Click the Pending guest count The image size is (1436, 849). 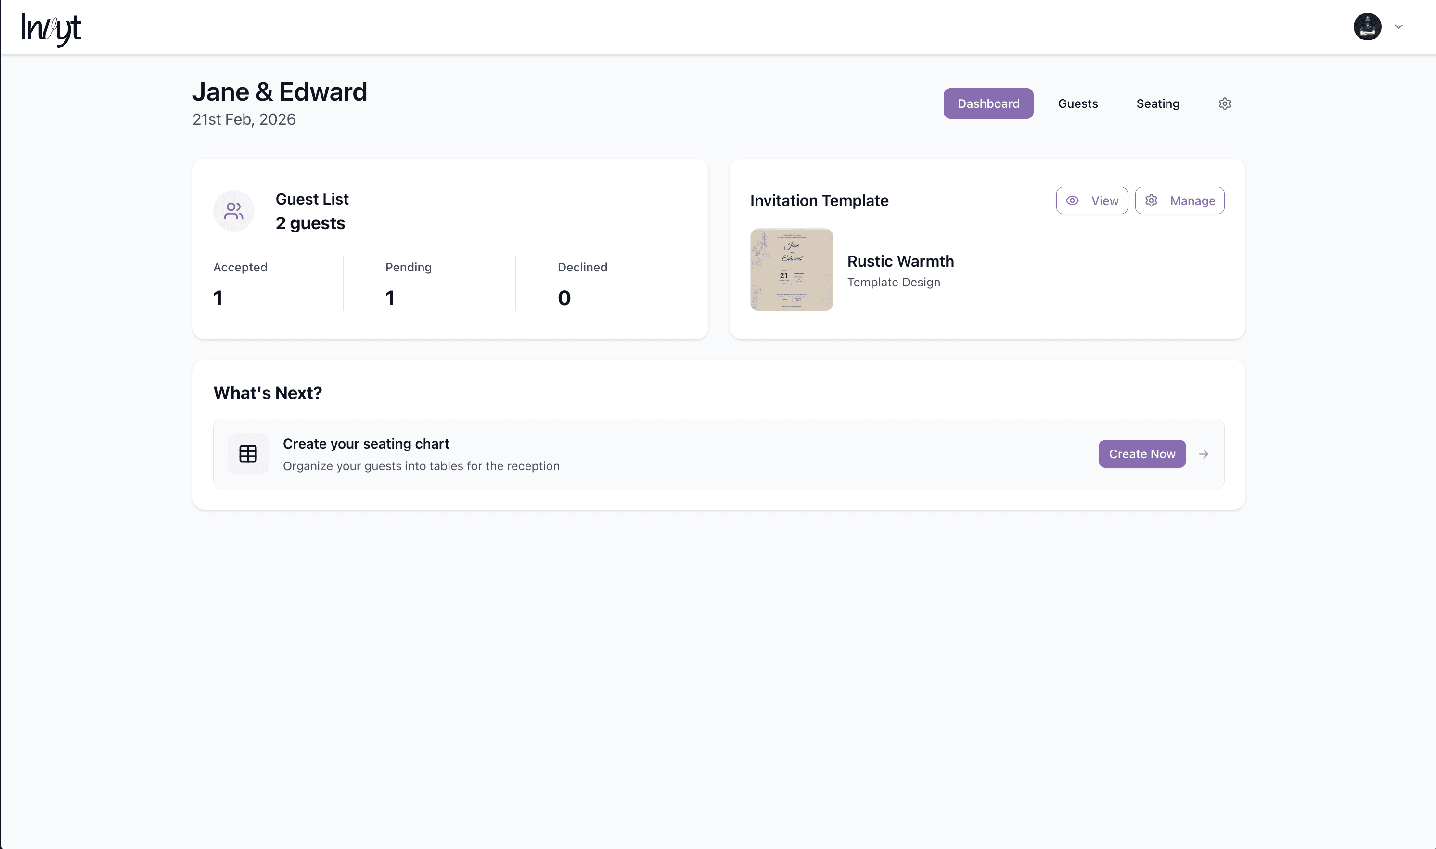(391, 297)
